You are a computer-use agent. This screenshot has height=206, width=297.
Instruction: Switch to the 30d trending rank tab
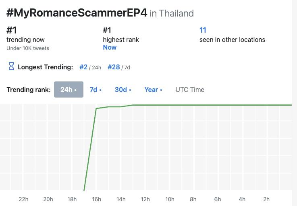click(x=122, y=89)
